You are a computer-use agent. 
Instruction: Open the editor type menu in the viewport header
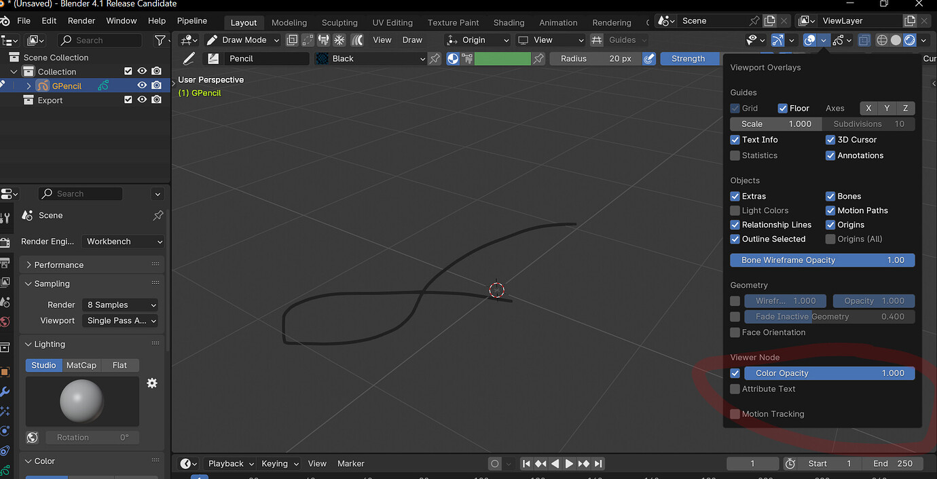click(189, 40)
